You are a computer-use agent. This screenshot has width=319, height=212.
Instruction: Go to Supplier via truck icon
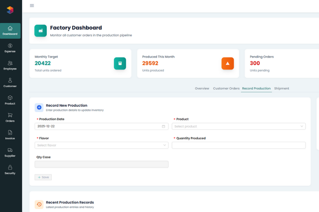10,150
